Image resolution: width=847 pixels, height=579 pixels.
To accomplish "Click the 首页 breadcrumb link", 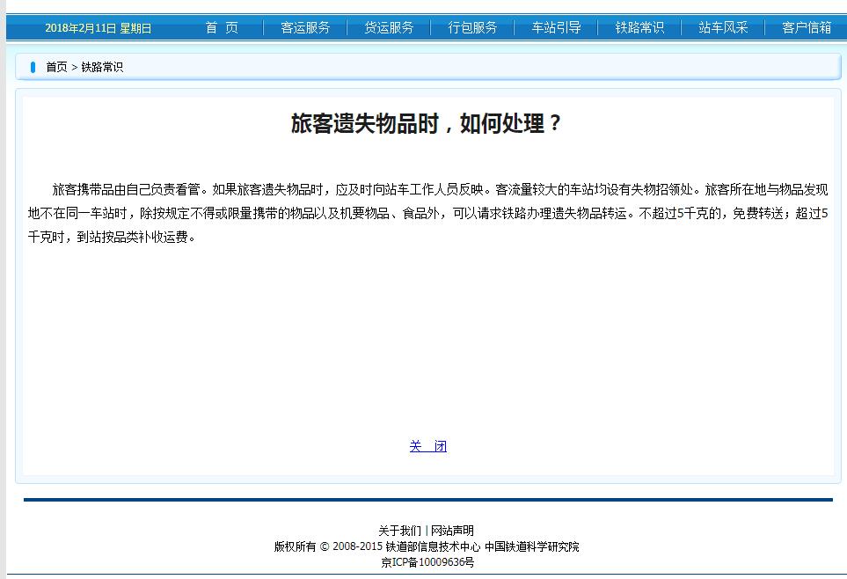I will tap(56, 67).
